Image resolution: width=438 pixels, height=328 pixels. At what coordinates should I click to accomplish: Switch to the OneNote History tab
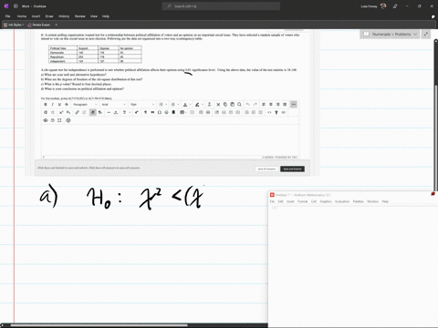64,16
